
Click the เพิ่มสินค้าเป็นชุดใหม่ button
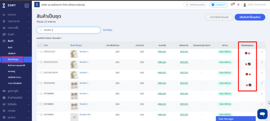[250, 17]
